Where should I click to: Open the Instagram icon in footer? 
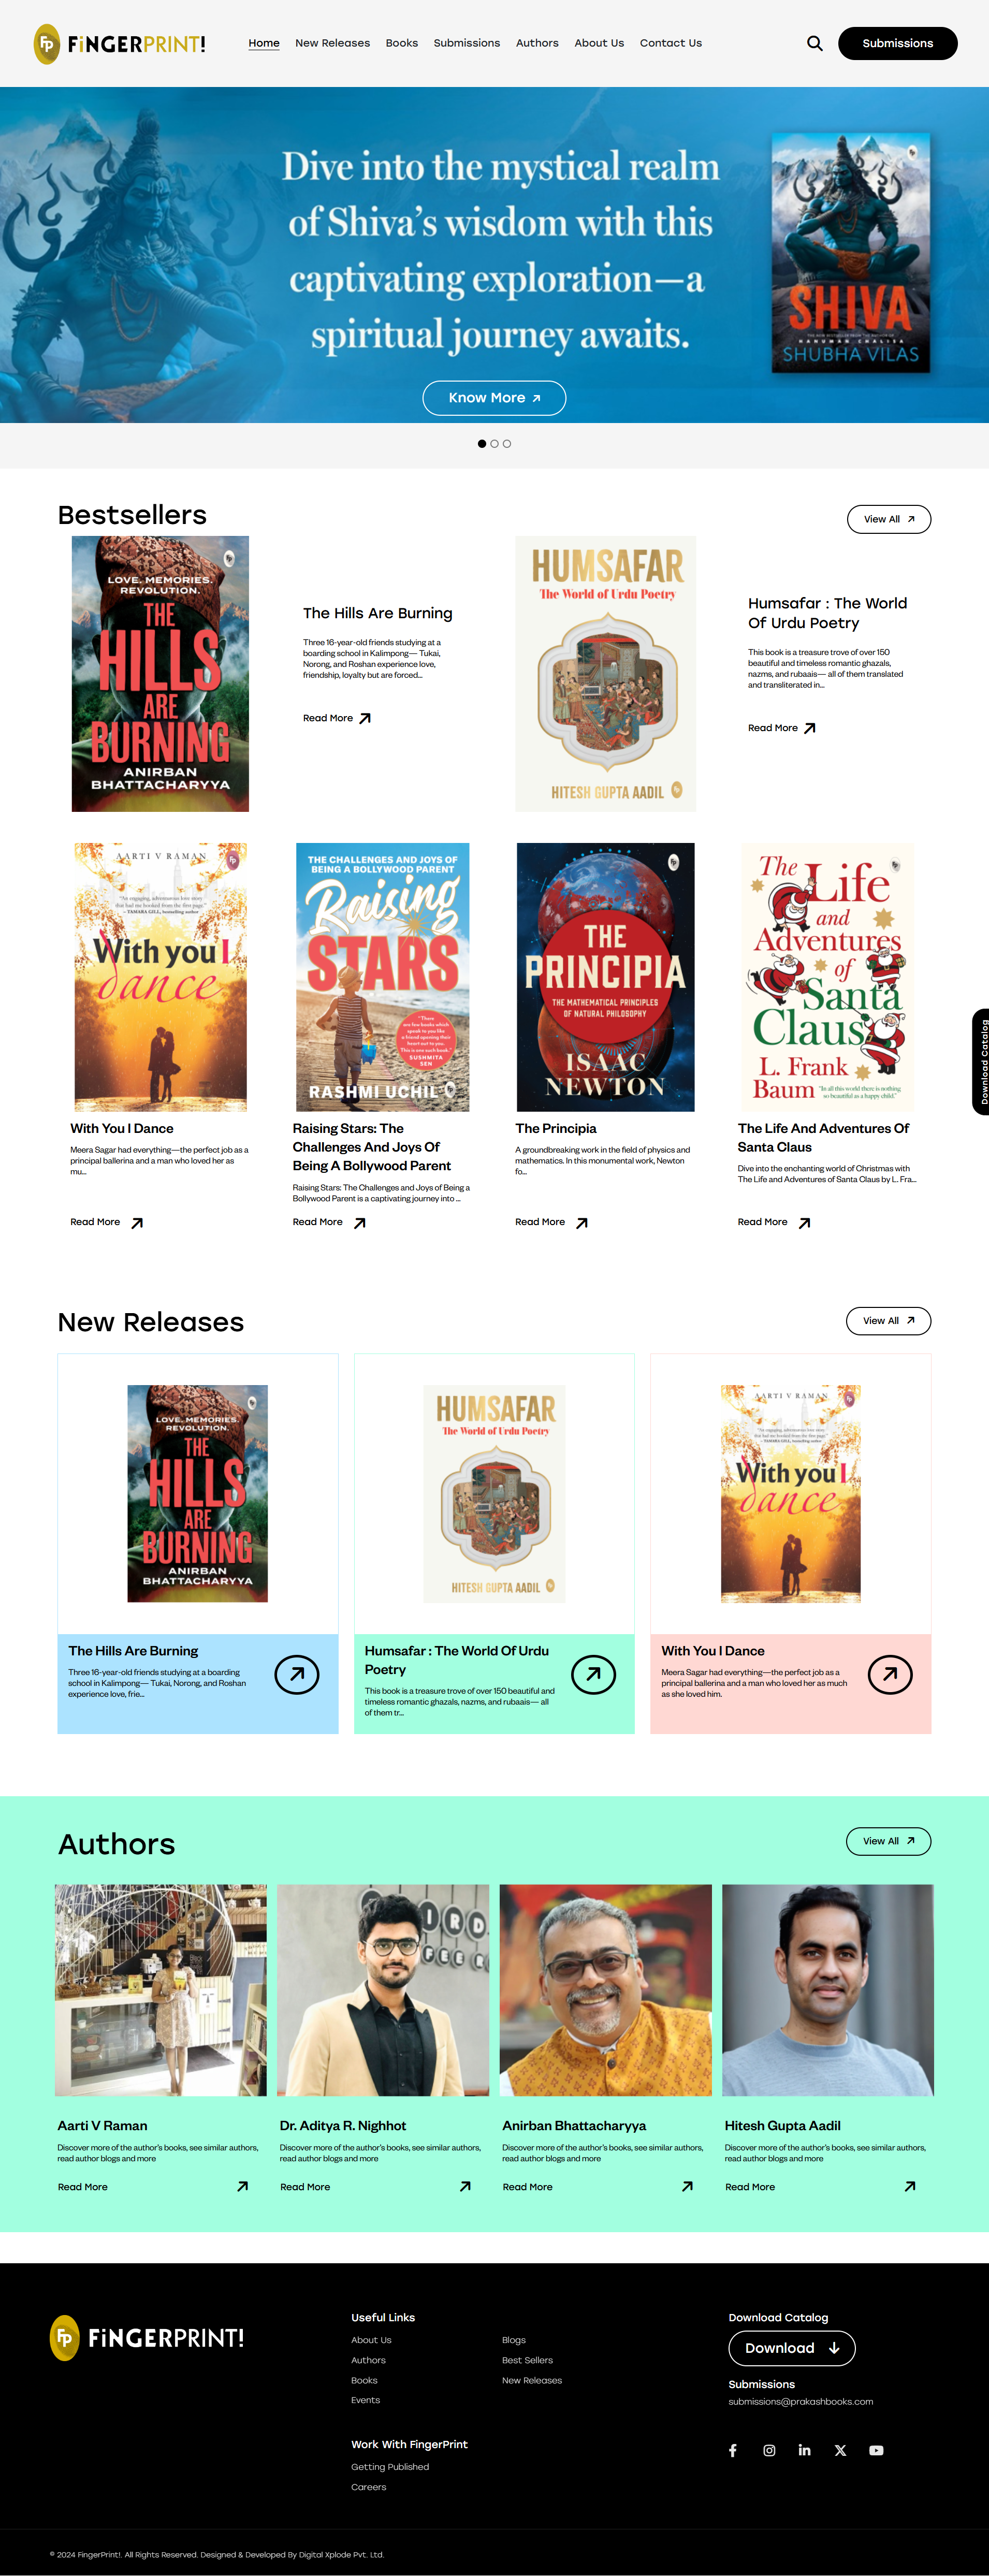pos(769,2450)
